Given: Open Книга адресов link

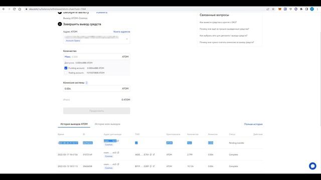Looking at the screenshot, I should coord(122,31).
